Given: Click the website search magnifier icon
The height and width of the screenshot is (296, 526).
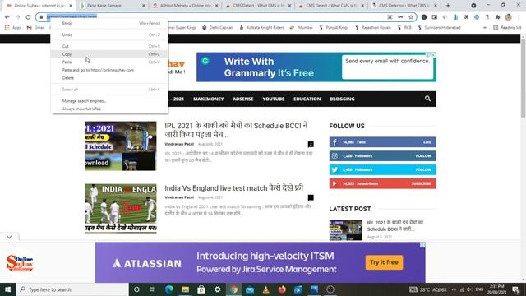Looking at the screenshot, I should pyautogui.click(x=427, y=99).
